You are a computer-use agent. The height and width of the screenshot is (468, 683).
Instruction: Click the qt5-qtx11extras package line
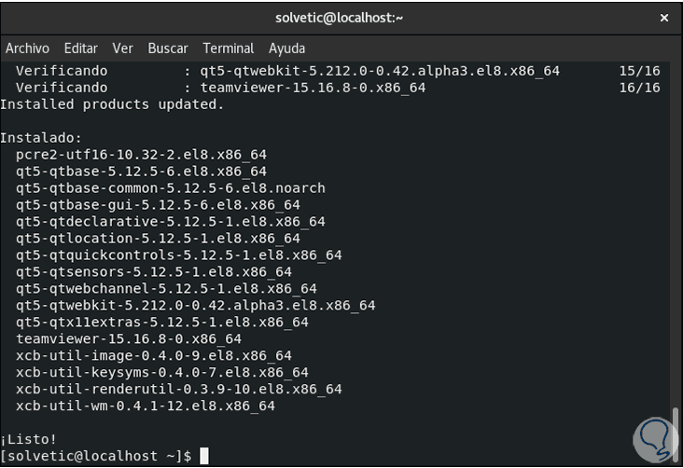coord(162,322)
